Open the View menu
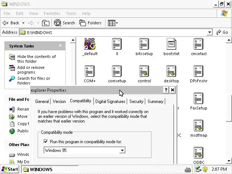 click(x=33, y=13)
